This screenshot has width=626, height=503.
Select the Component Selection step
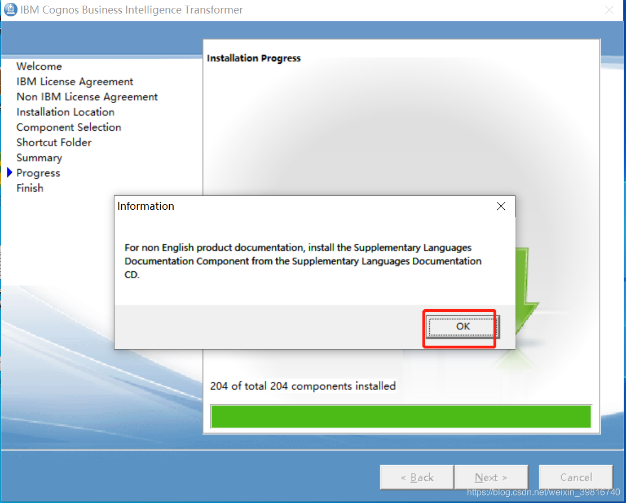69,127
